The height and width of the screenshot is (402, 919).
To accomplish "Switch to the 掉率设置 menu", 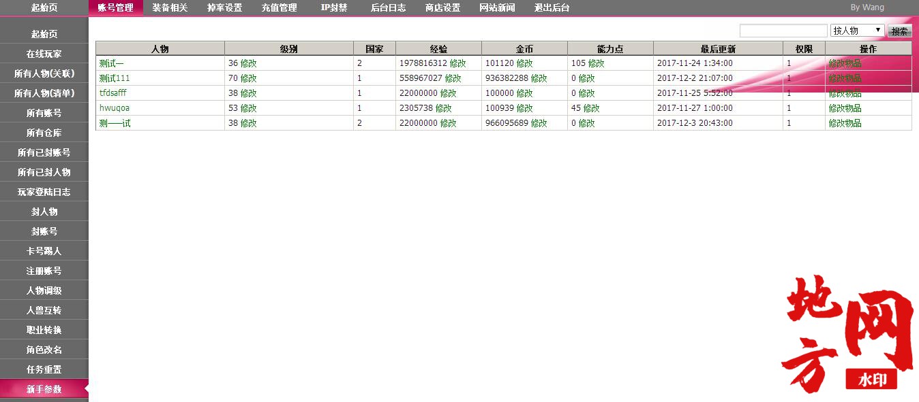I will click(x=224, y=8).
